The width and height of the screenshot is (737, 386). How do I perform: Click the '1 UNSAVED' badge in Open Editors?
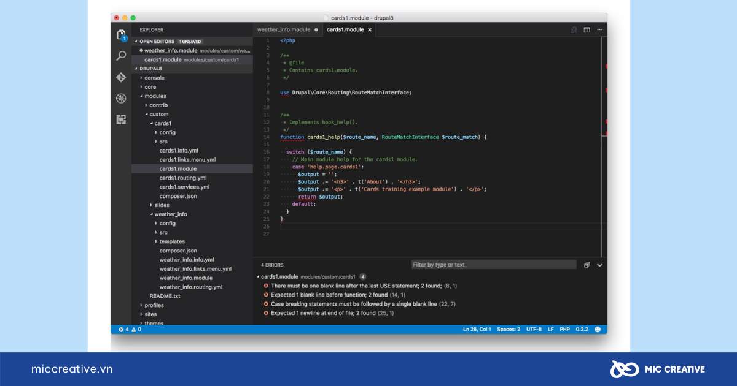point(190,41)
